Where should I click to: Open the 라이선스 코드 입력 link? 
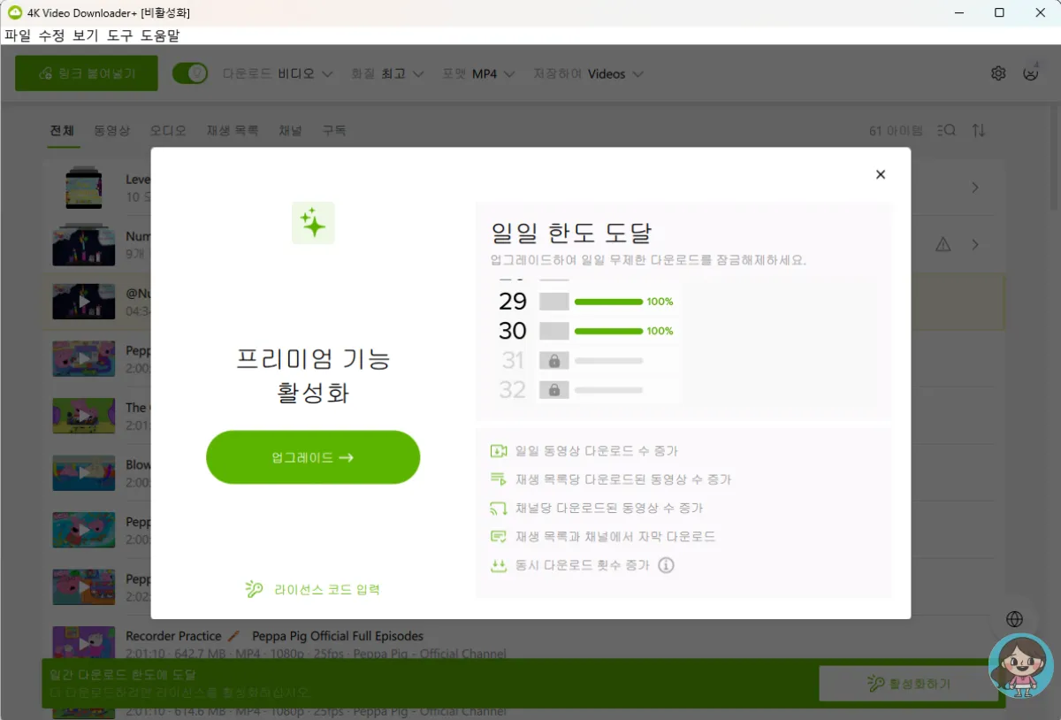tap(327, 589)
